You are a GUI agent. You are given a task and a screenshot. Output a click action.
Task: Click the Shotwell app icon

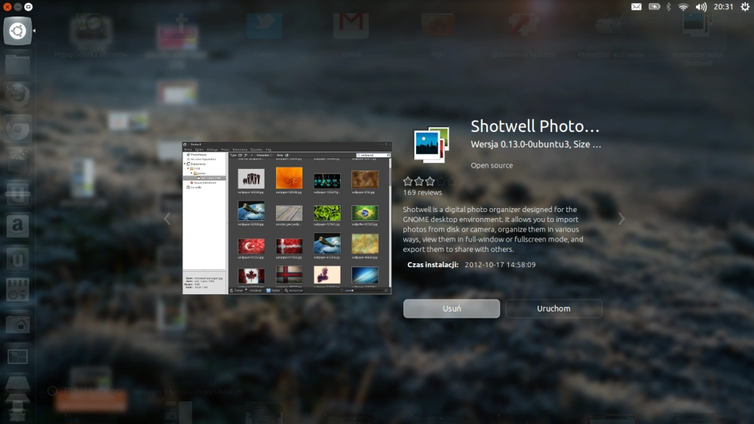tap(431, 145)
